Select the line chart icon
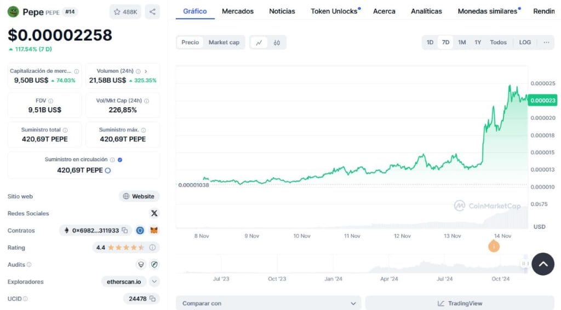Viewport: 561px width, 310px height. pyautogui.click(x=259, y=43)
